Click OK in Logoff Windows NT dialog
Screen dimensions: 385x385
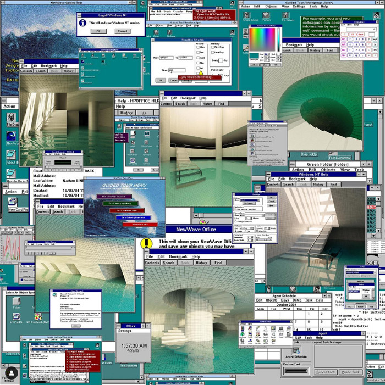click(98, 31)
